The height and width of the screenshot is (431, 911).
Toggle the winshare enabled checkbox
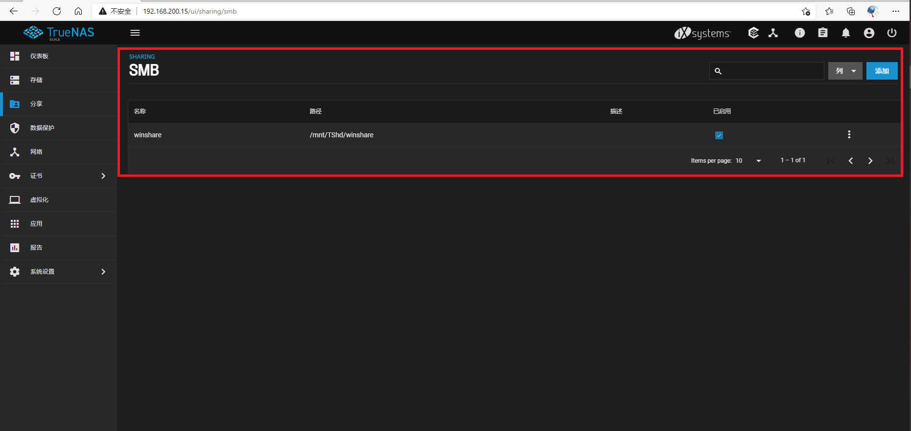point(719,135)
